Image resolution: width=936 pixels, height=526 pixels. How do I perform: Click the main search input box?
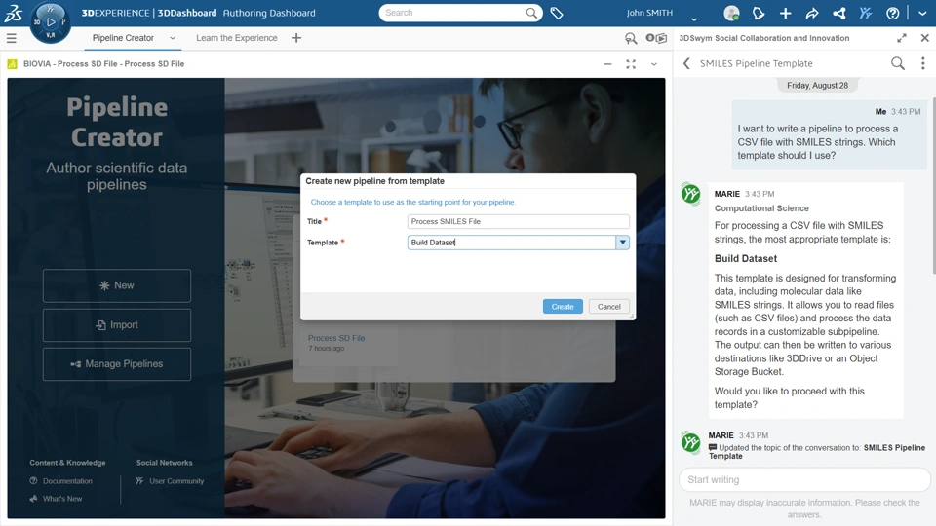click(x=453, y=13)
